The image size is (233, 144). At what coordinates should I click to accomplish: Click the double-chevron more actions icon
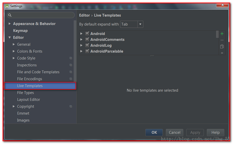(x=222, y=53)
